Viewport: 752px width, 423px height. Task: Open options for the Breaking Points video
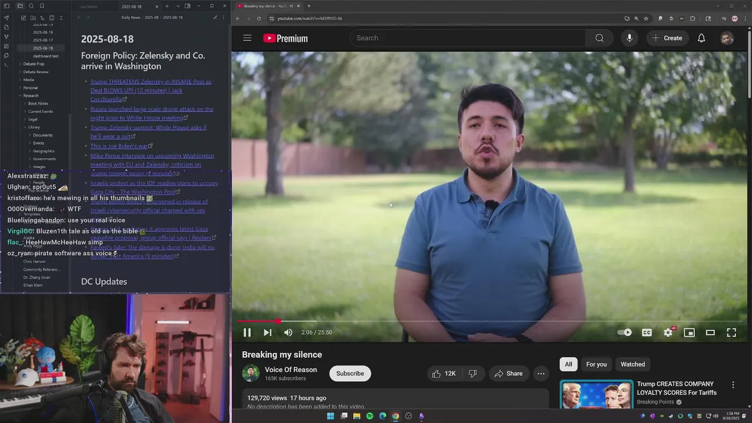pyautogui.click(x=733, y=385)
